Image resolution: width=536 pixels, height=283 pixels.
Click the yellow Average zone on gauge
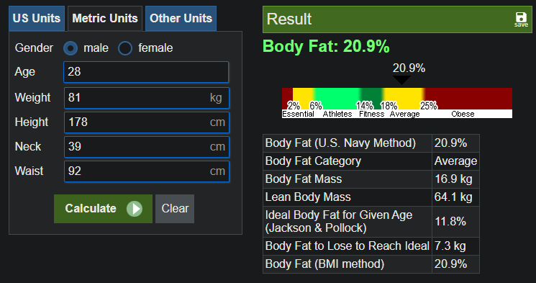[x=404, y=99]
